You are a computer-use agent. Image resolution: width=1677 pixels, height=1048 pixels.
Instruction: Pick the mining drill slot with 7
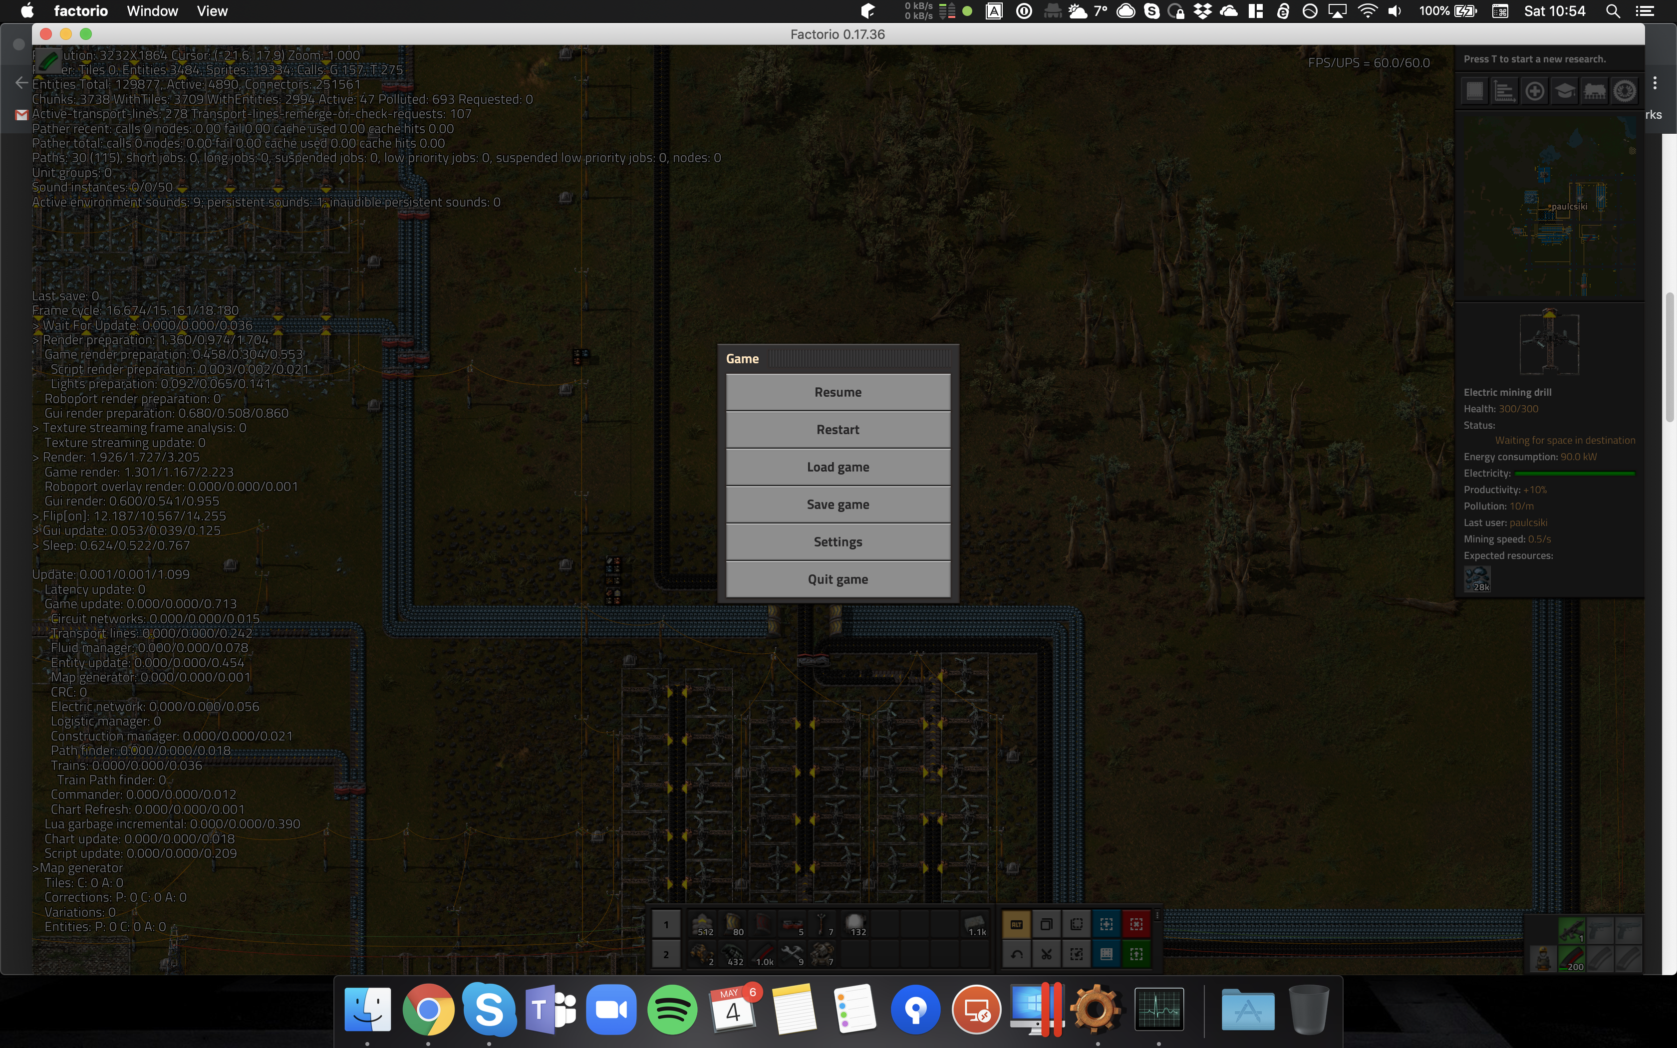point(823,954)
